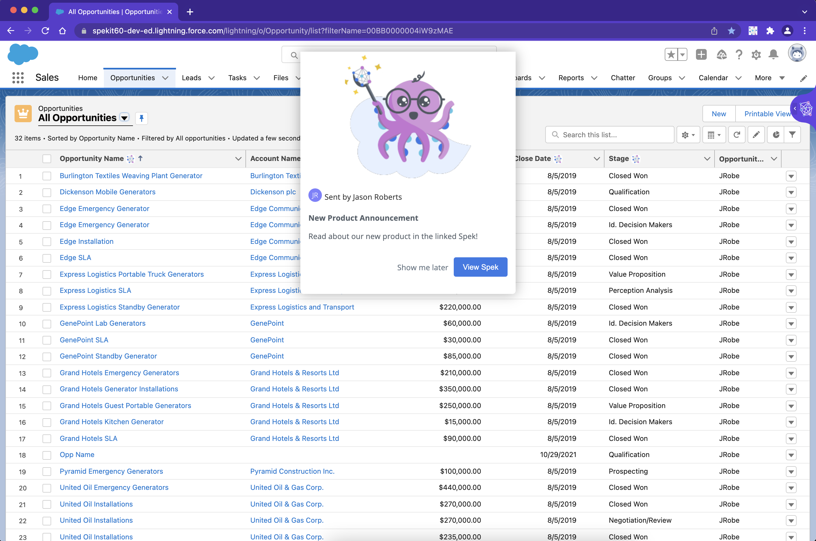
Task: Open the Pyramid Construction Inc. account link
Action: [x=293, y=471]
